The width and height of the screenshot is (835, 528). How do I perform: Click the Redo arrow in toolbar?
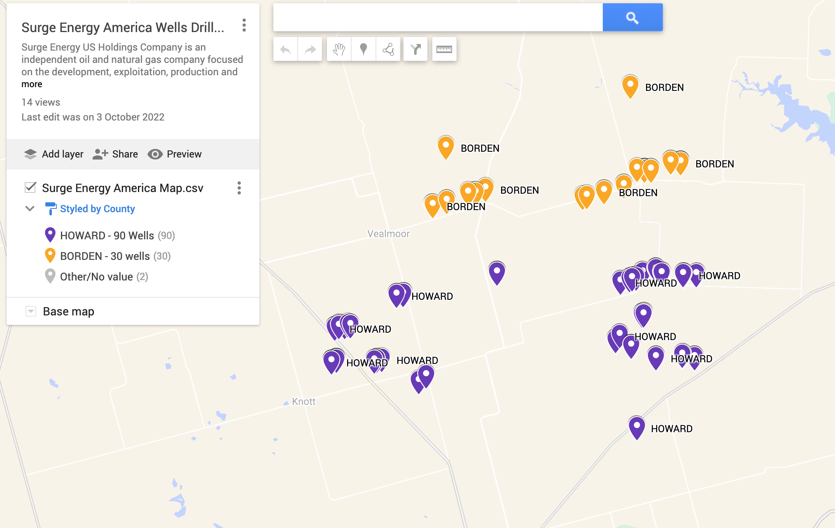point(310,50)
